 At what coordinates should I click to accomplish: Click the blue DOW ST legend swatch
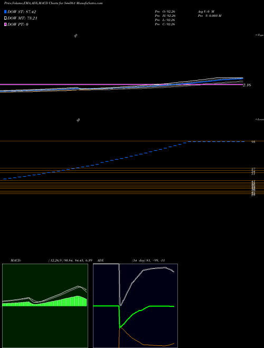(x=5, y=12)
